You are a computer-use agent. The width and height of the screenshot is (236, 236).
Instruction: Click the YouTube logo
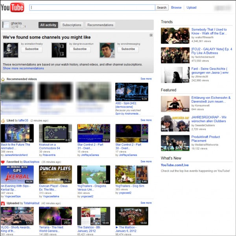[12, 7]
